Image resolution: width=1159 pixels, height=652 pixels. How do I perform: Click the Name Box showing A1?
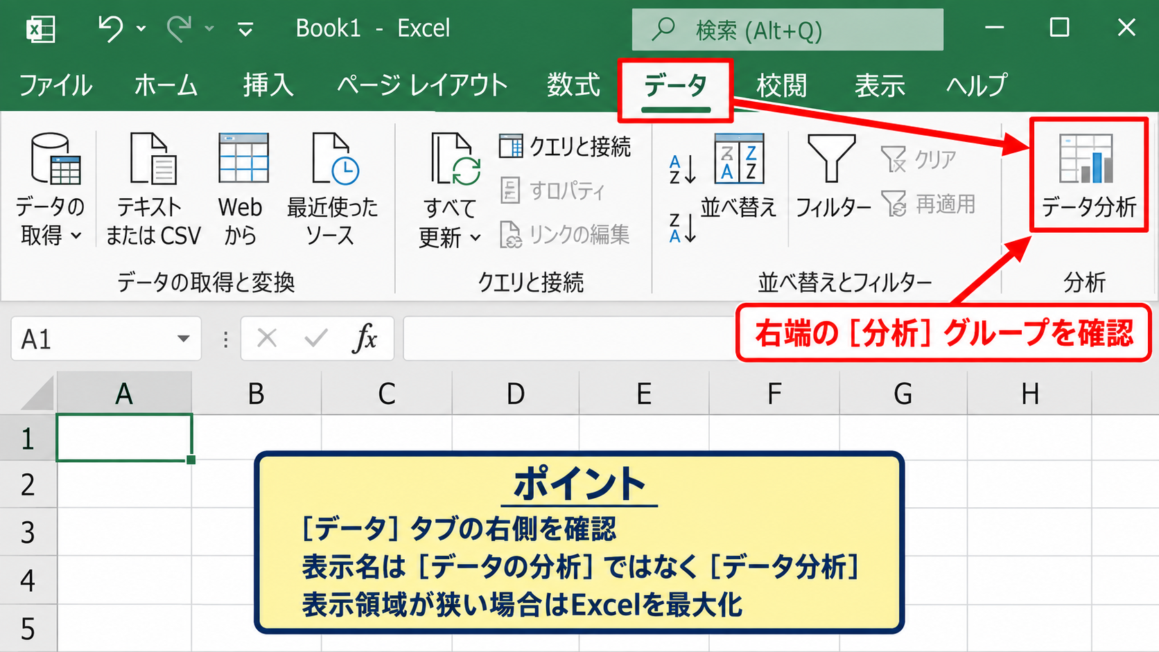[x=106, y=339]
